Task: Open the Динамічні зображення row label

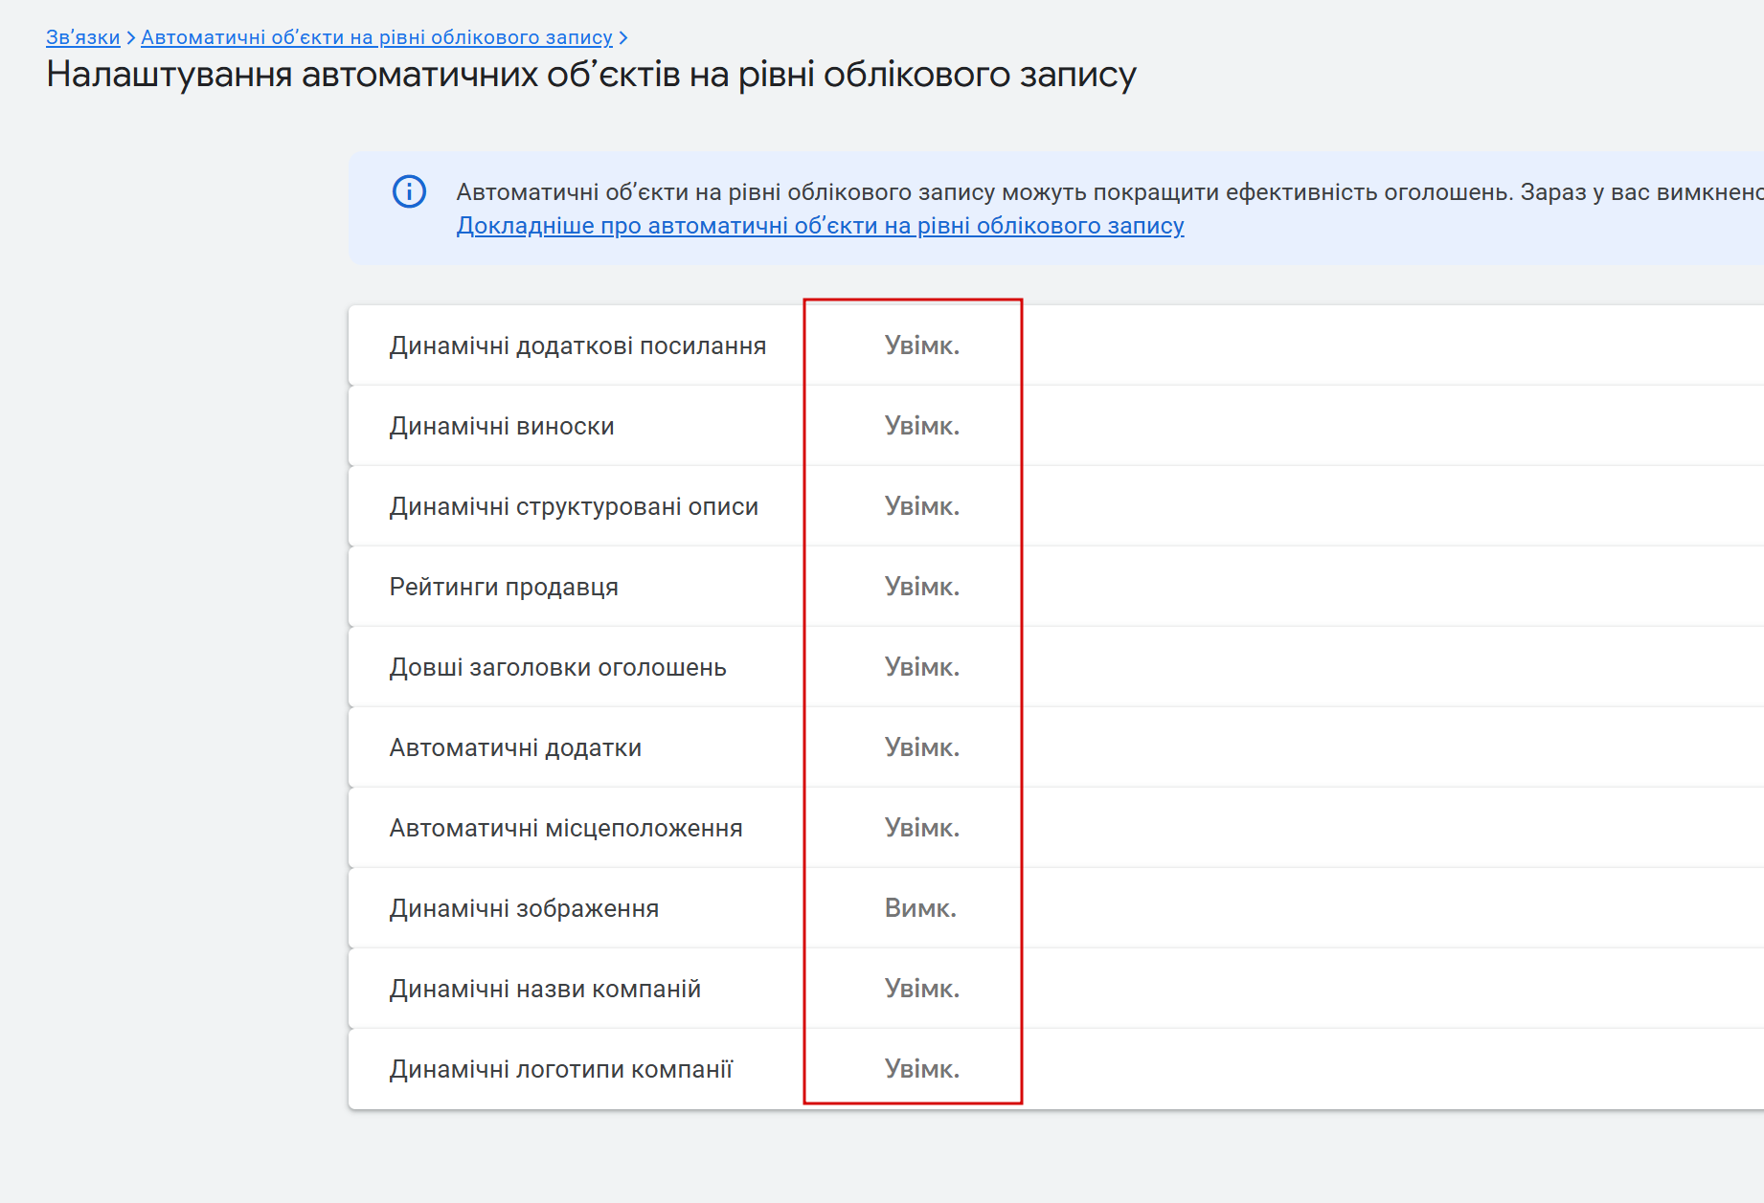Action: tap(524, 908)
